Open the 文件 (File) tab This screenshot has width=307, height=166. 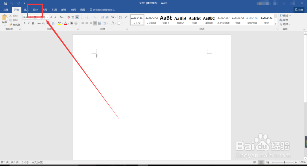pos(6,10)
